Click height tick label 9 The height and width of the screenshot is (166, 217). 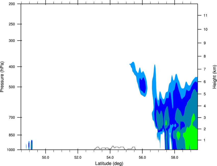[x=205, y=43]
